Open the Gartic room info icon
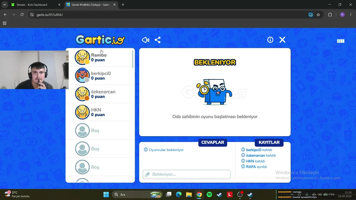The image size is (356, 200). coord(270,40)
